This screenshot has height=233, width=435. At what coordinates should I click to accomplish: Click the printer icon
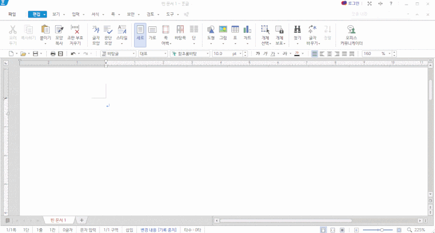pyautogui.click(x=53, y=53)
